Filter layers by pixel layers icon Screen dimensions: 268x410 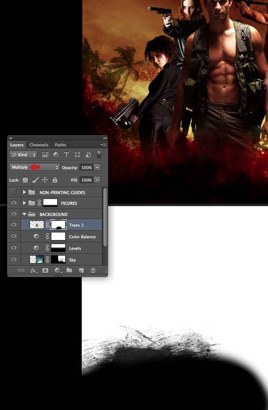(45, 154)
